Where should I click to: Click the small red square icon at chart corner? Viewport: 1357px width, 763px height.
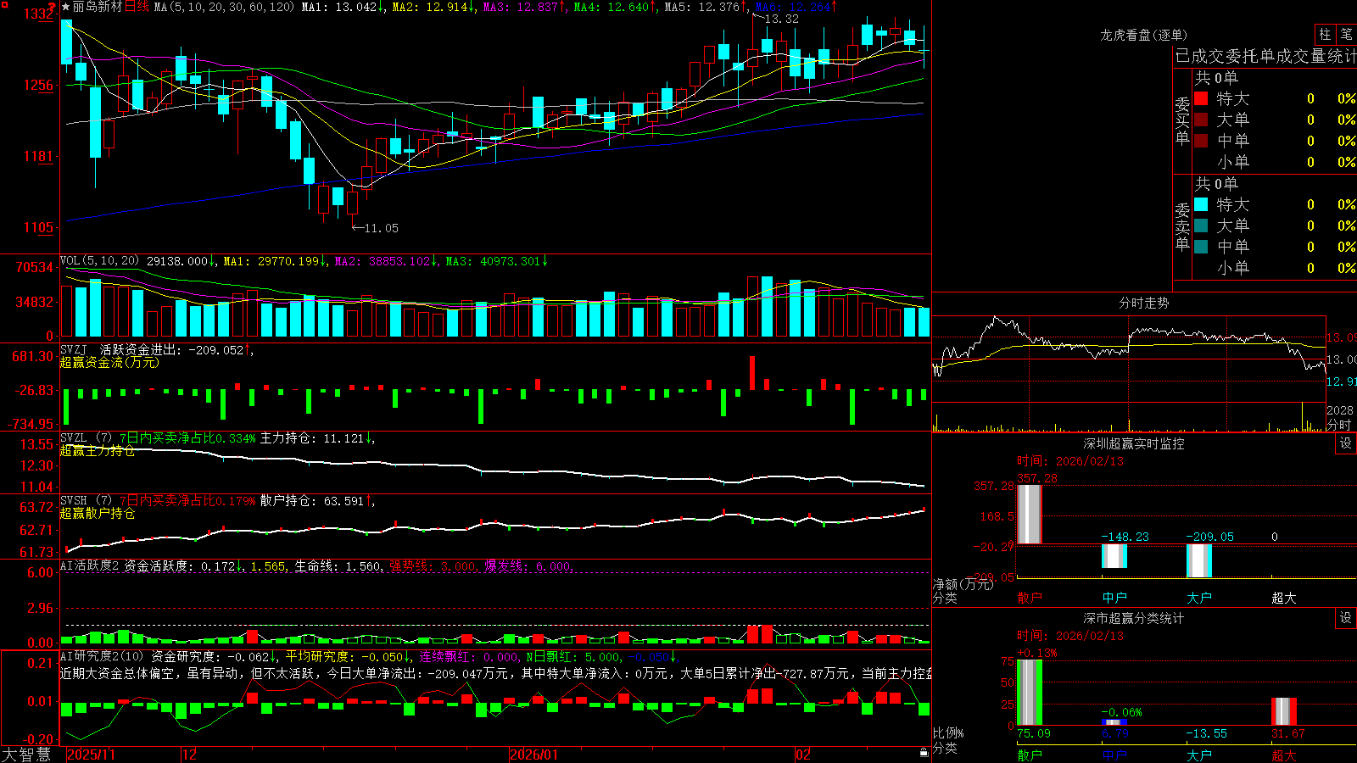point(4,5)
